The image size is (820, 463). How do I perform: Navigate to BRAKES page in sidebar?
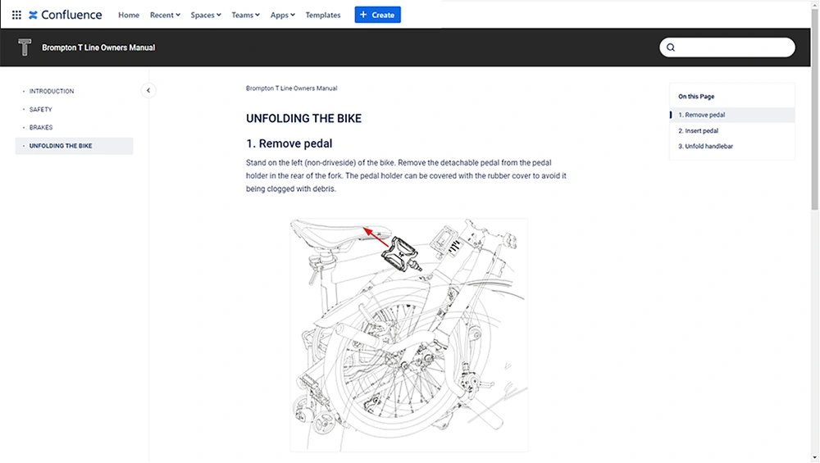tap(41, 128)
